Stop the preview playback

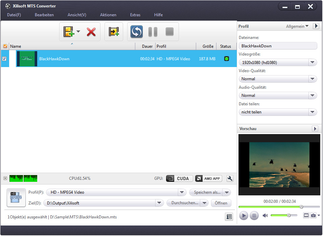tap(254, 216)
